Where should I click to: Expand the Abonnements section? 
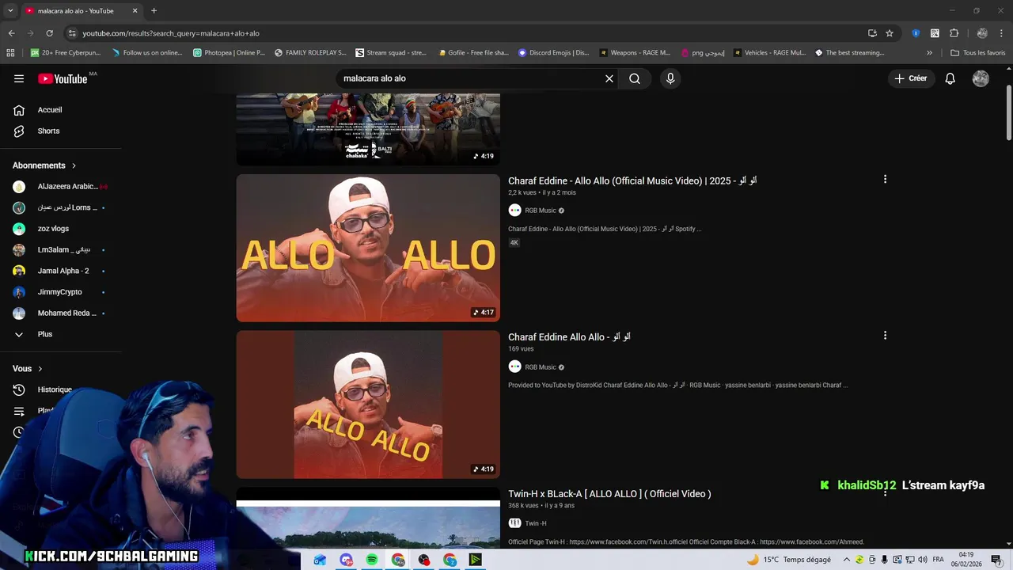pos(44,165)
